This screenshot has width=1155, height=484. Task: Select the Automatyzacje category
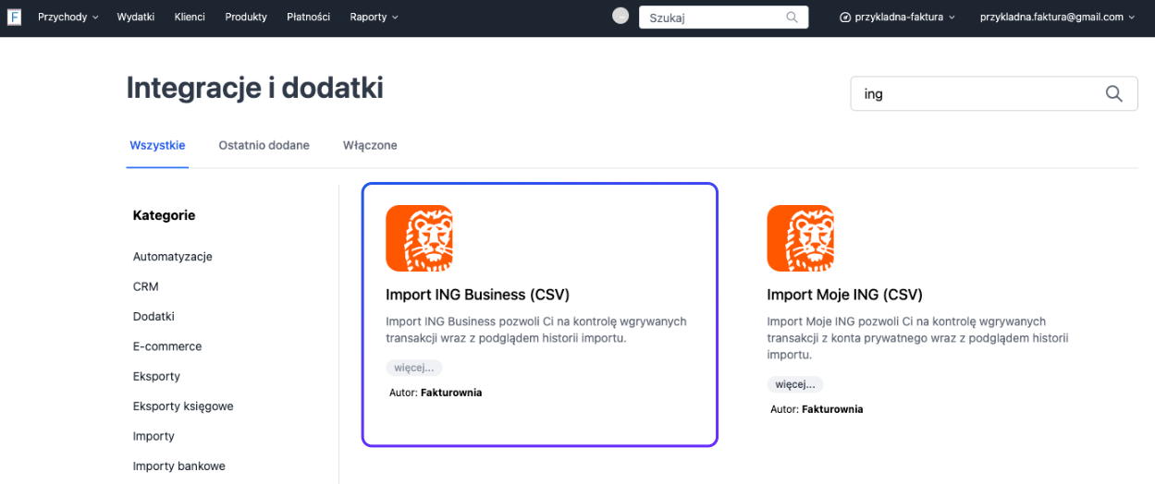click(173, 257)
